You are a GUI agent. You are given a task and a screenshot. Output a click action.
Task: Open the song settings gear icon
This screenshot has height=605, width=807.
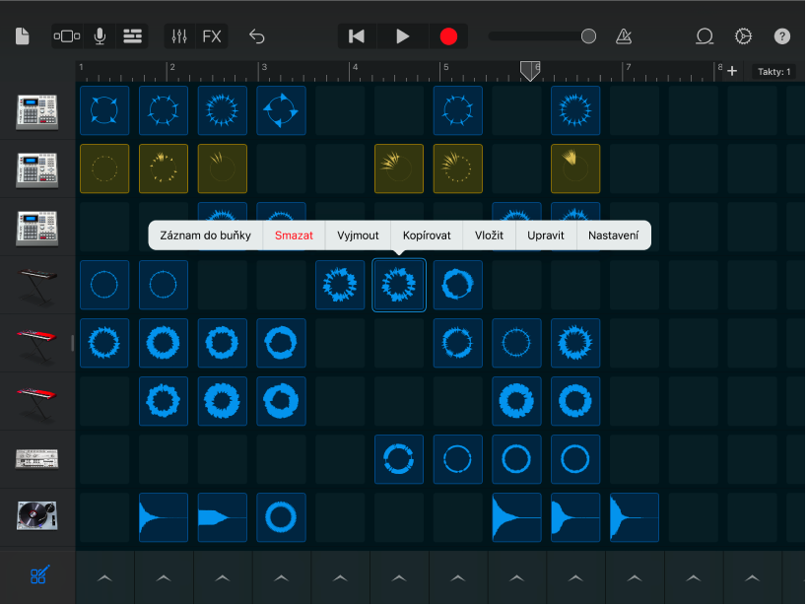pyautogui.click(x=743, y=36)
